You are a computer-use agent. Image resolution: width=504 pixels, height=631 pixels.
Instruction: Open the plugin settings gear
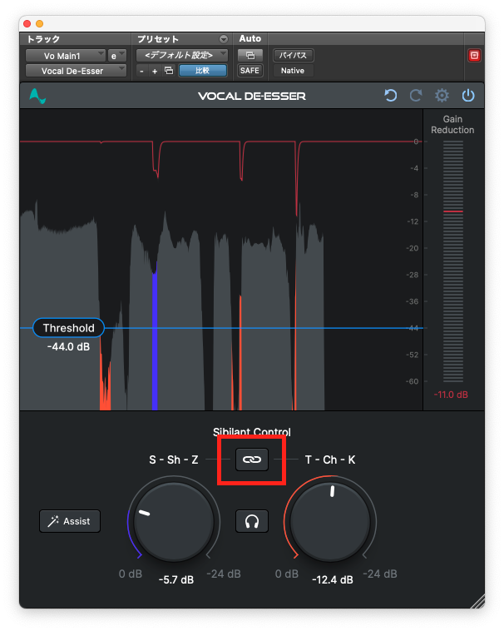[x=442, y=96]
